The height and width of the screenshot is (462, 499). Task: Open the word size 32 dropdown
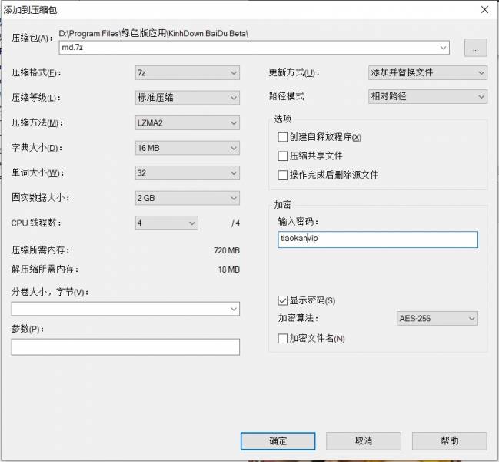point(187,173)
